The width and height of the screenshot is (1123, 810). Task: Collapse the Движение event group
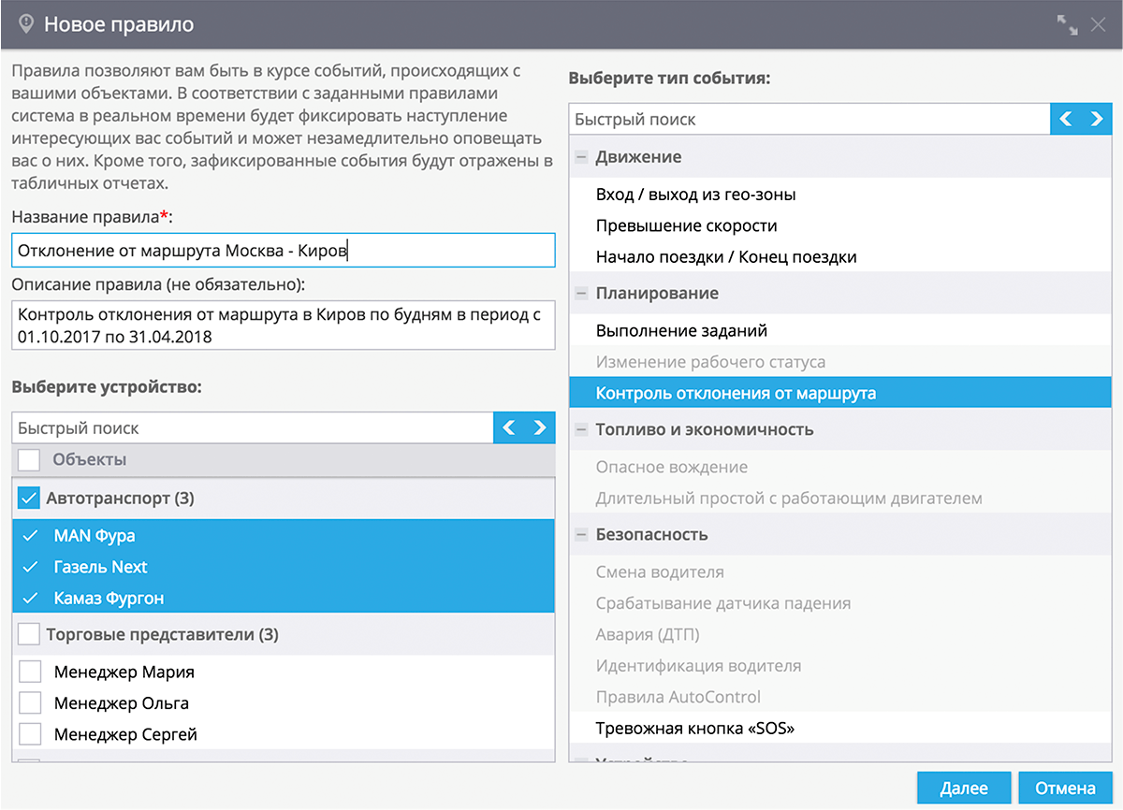(581, 157)
